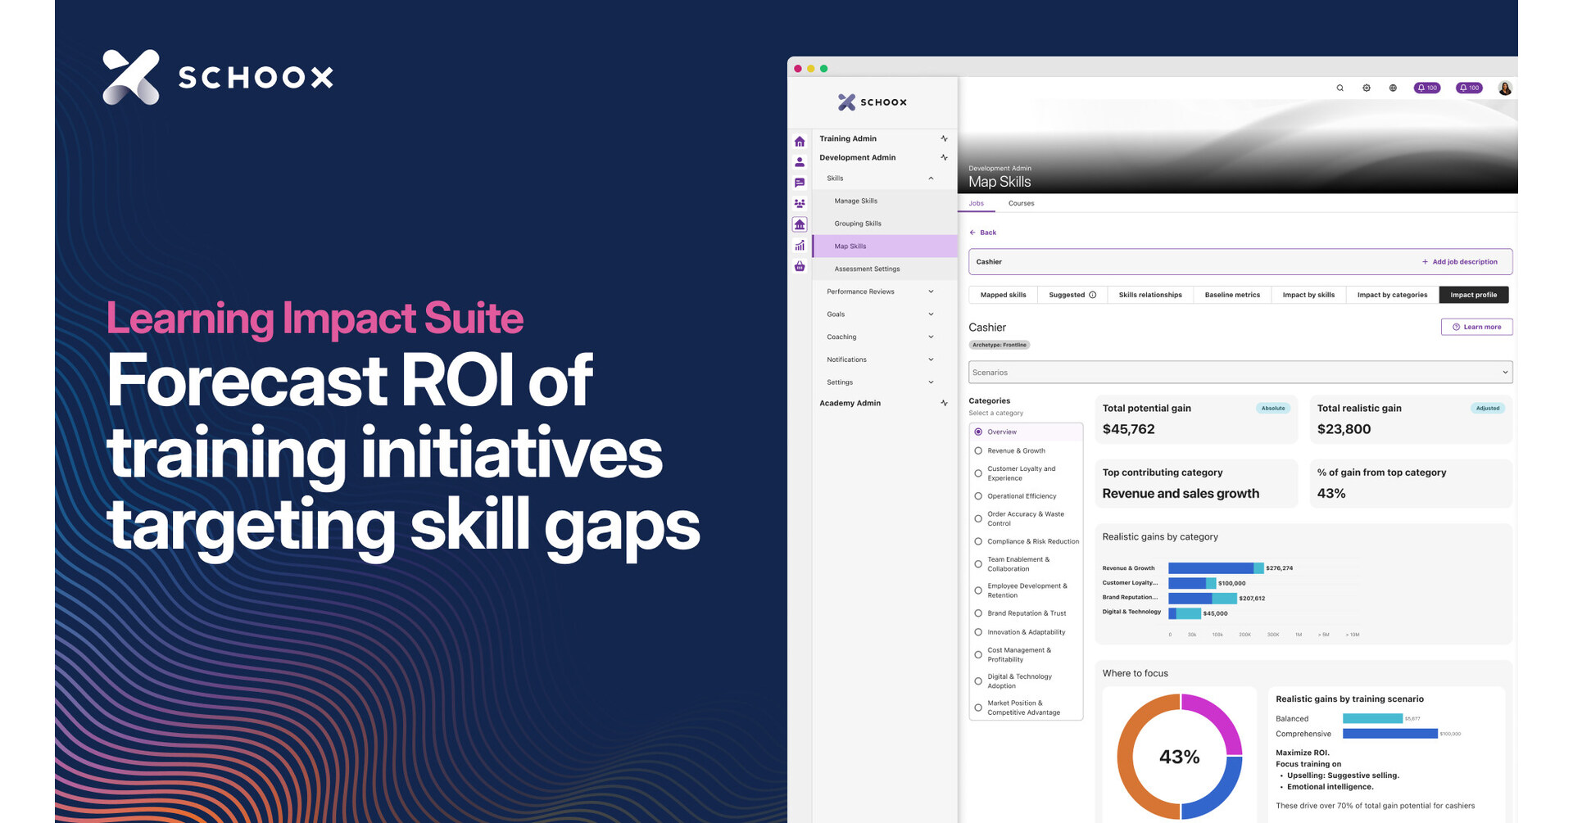Choose the Brand Reputation & Trust category
The width and height of the screenshot is (1573, 823).
click(978, 613)
